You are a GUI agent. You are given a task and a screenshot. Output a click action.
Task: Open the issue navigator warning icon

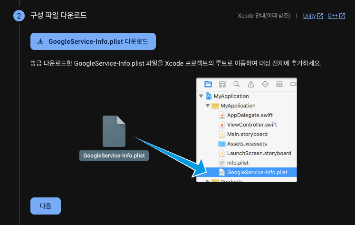[x=251, y=84]
